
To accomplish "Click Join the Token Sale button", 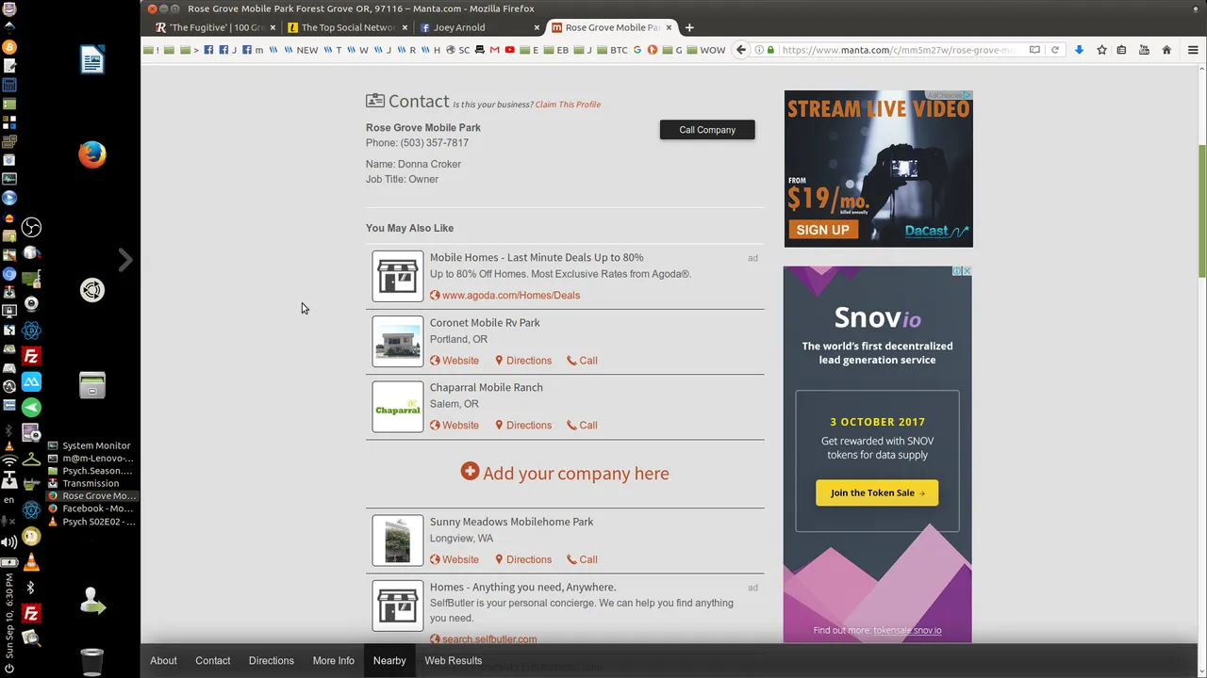I will [877, 492].
